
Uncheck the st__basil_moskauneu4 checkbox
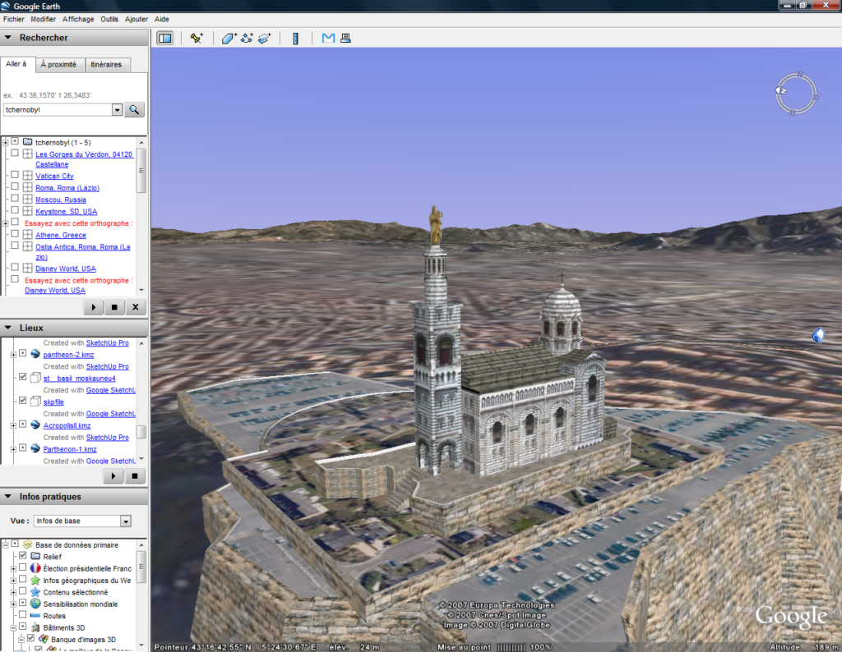point(22,376)
